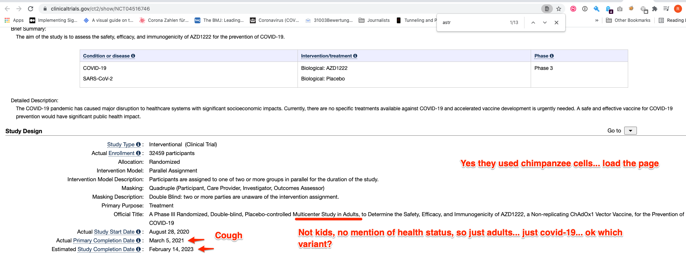Click the info icon next to Phase
Viewport: 686px width, 258px height.
(x=552, y=56)
